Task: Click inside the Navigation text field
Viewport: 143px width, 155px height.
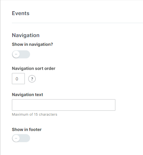Action: tap(64, 105)
